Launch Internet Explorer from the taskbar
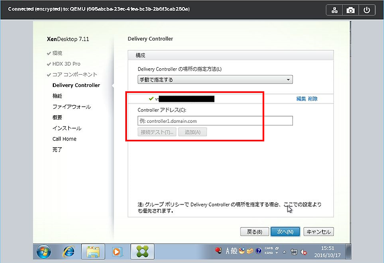The image size is (384, 263). coord(69,251)
